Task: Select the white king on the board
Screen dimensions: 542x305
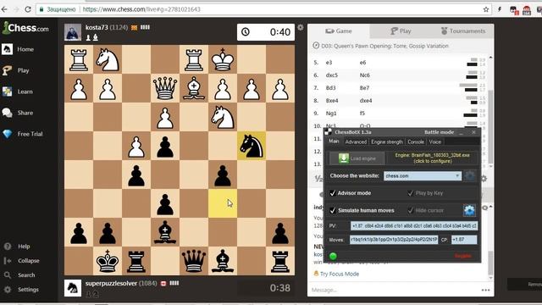Action: 223,59
